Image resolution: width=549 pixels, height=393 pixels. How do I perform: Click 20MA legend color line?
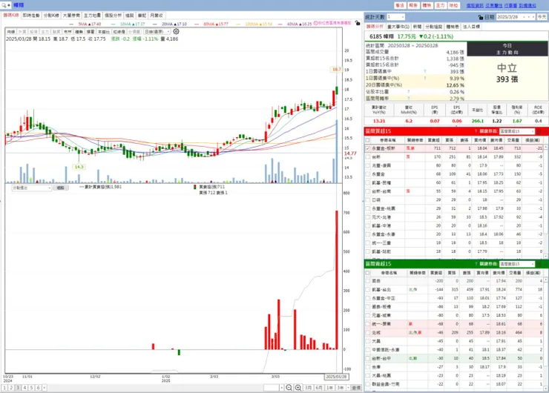pyautogui.click(x=156, y=24)
